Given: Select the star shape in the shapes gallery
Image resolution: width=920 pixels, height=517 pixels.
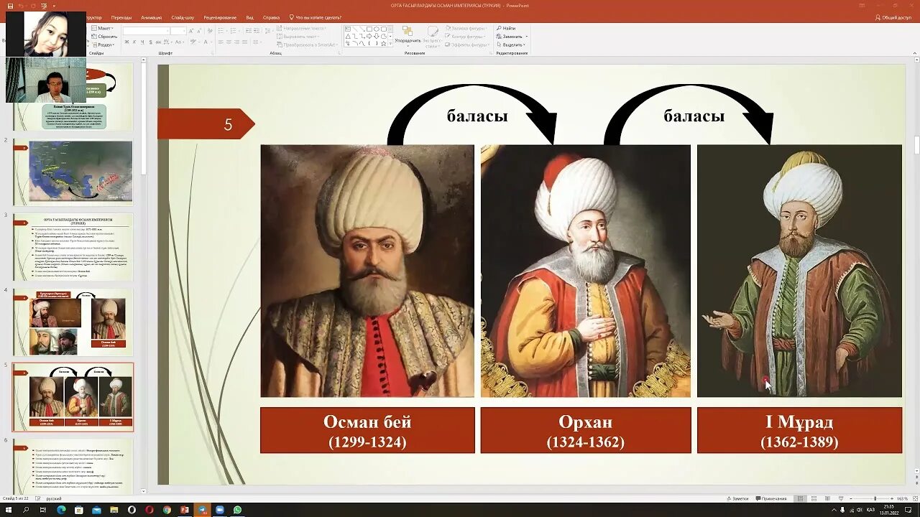Looking at the screenshot, I should [x=383, y=43].
